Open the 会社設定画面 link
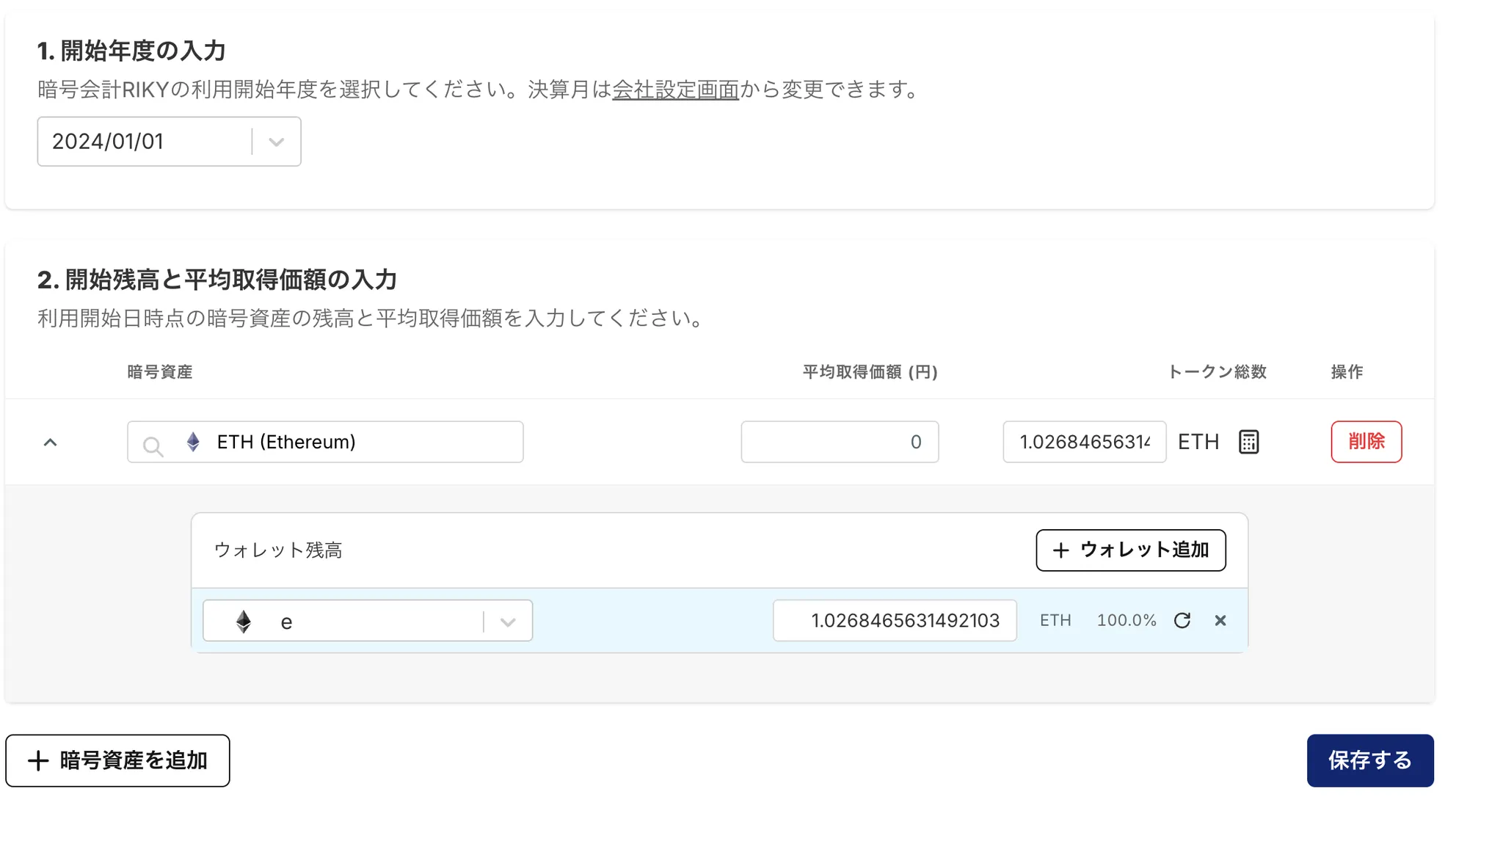This screenshot has height=844, width=1503. click(x=675, y=90)
